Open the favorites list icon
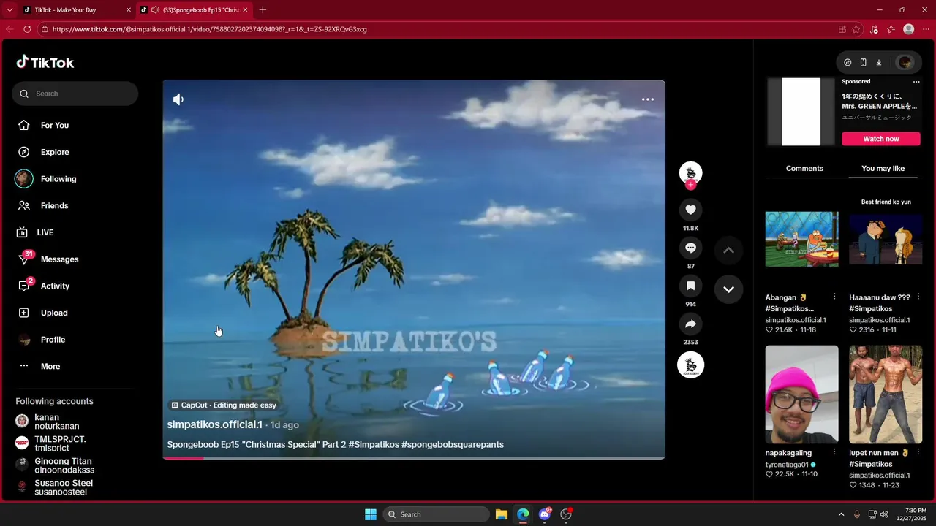The height and width of the screenshot is (526, 936). click(891, 29)
